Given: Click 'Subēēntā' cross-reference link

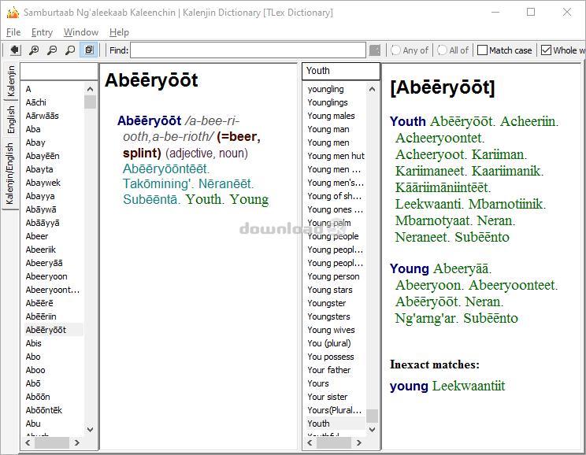Looking at the screenshot, I should pos(150,199).
